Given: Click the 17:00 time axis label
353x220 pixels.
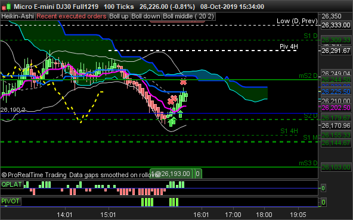Looking at the screenshot, I should click(x=233, y=215).
